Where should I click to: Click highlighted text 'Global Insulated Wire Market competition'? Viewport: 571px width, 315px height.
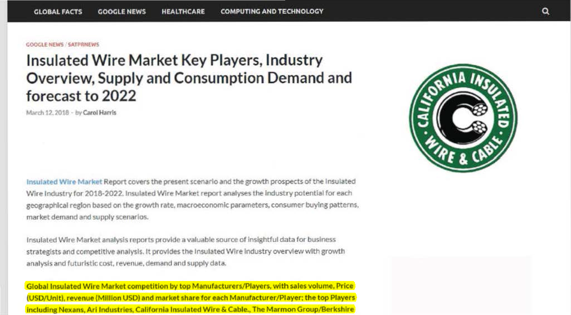tap(97, 286)
